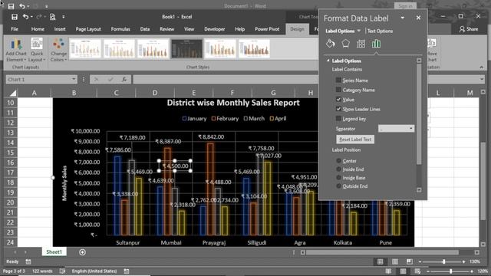Switch to Page Layout view icon
The height and width of the screenshot is (276, 491).
pos(395,261)
